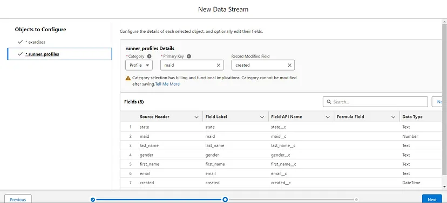Click the Primary Key info icon
The height and width of the screenshot is (203, 447).
(x=189, y=57)
